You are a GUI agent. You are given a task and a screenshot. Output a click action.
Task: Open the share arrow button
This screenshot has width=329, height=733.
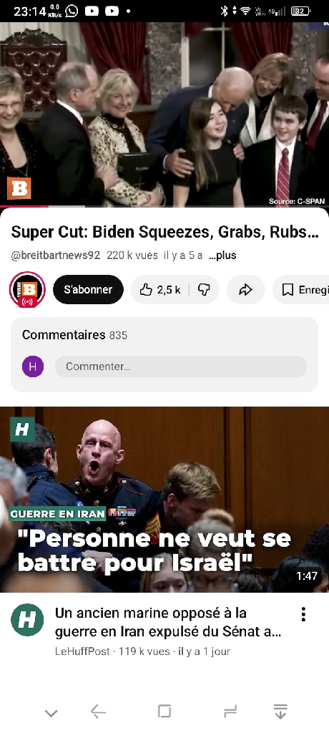(246, 290)
